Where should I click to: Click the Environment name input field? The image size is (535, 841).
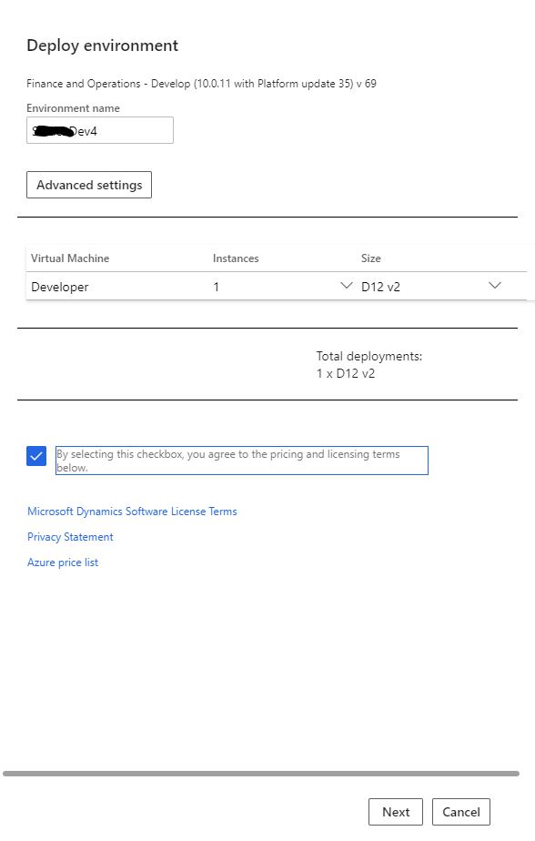(100, 130)
